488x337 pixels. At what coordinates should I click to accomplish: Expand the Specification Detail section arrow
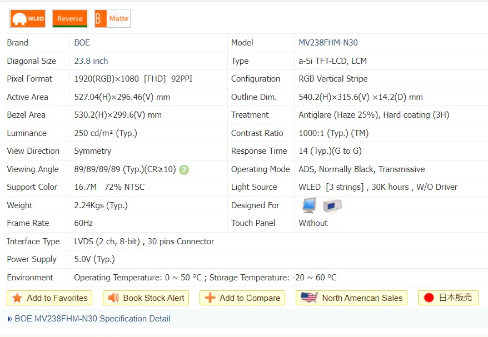point(8,319)
